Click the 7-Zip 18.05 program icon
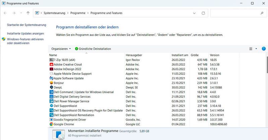Image resolution: width=268 pixels, height=140 pixels. click(x=51, y=60)
